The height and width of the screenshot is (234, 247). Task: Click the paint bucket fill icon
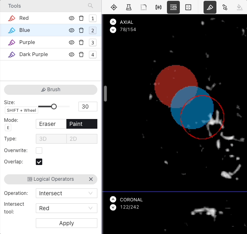point(240,7)
